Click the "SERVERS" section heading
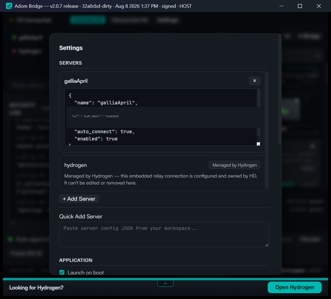This screenshot has height=299, width=331. pyautogui.click(x=70, y=63)
